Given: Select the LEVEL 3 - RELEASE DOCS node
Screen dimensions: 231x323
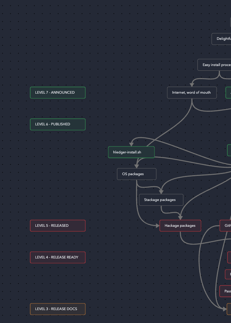Looking at the screenshot, I should tap(58, 309).
